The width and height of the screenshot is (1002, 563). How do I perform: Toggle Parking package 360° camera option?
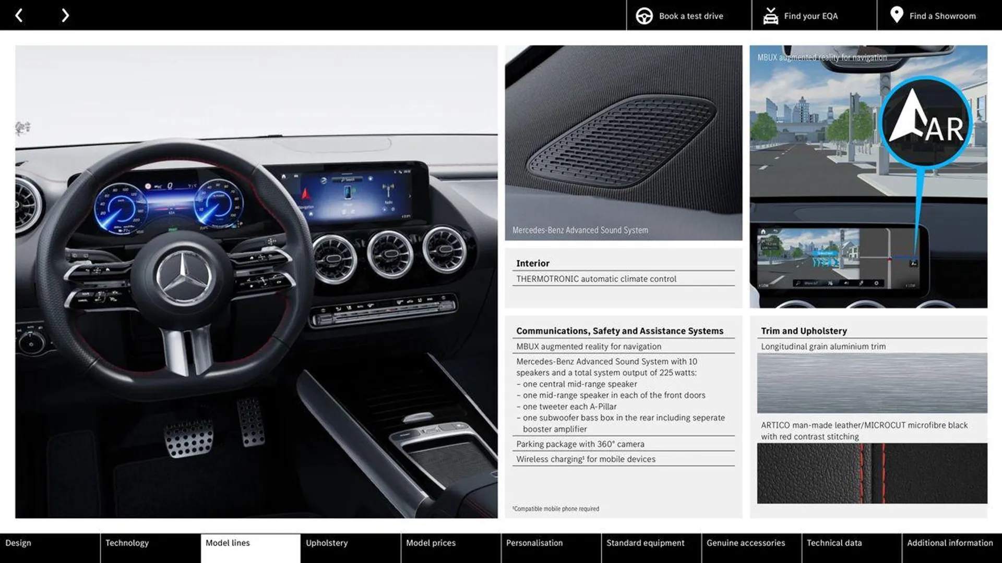580,443
